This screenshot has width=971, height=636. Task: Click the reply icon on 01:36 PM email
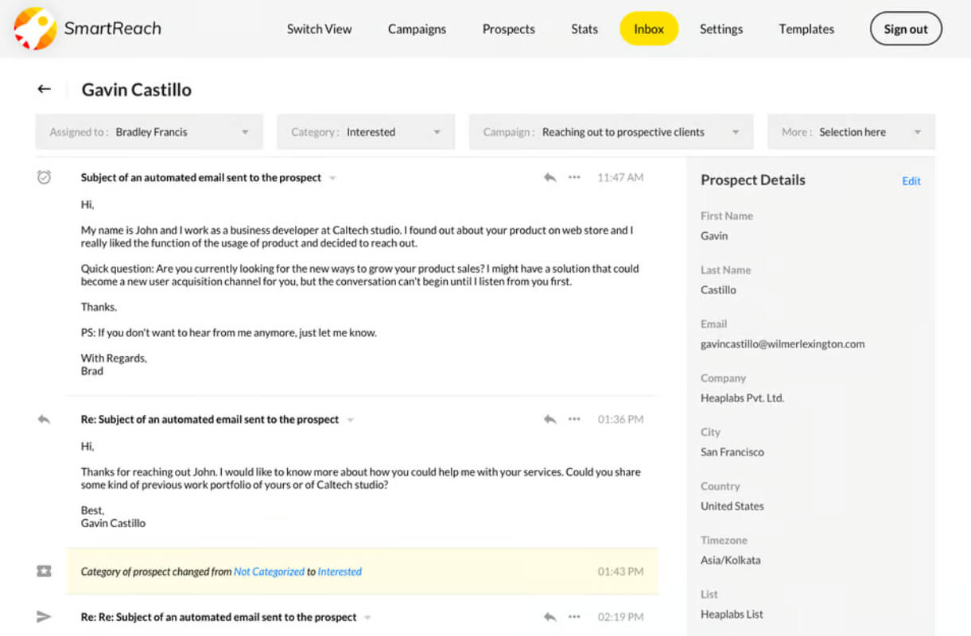click(x=550, y=419)
